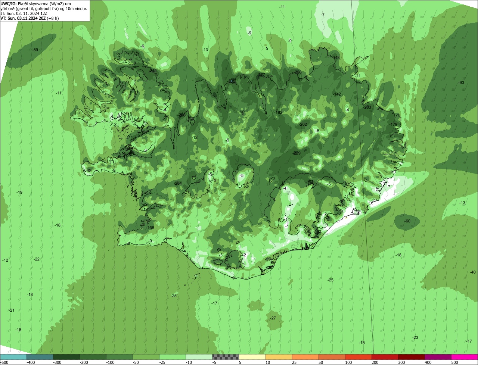Click the -8 value on the map
Screen dimensions: 478x365
tap(128, 243)
